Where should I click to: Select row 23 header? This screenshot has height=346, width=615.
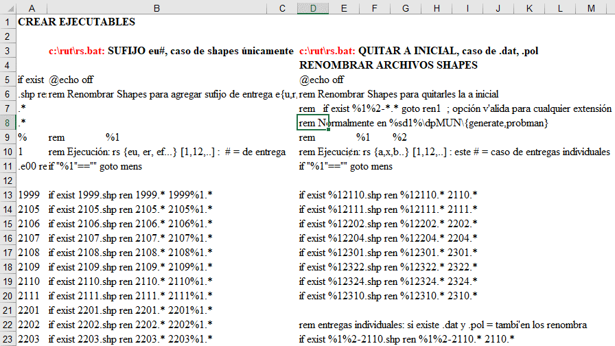pyautogui.click(x=8, y=339)
